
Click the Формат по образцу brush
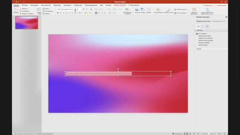point(21,13)
